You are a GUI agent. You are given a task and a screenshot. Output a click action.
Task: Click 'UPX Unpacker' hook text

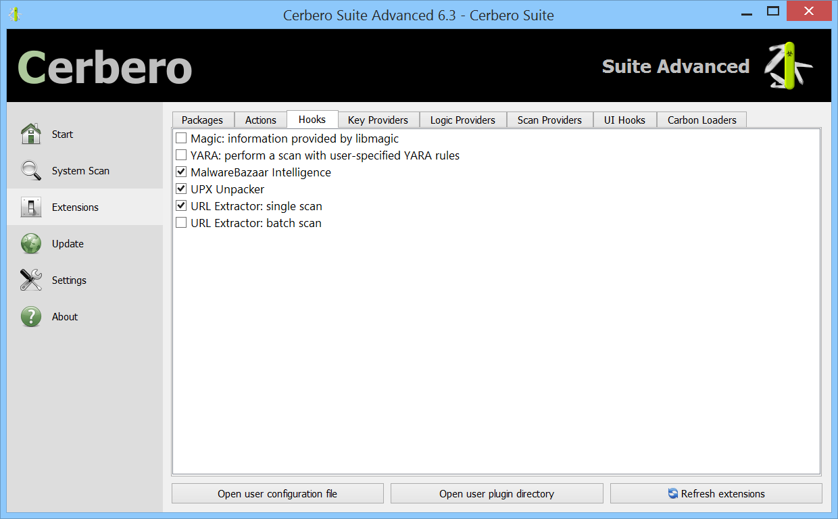point(228,189)
